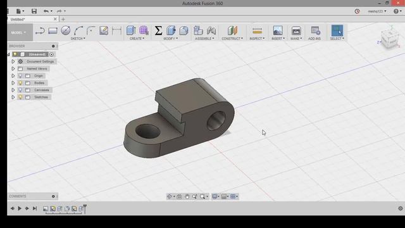This screenshot has height=228, width=405.
Task: Open the Change Parameters sigma icon
Action: point(158,30)
